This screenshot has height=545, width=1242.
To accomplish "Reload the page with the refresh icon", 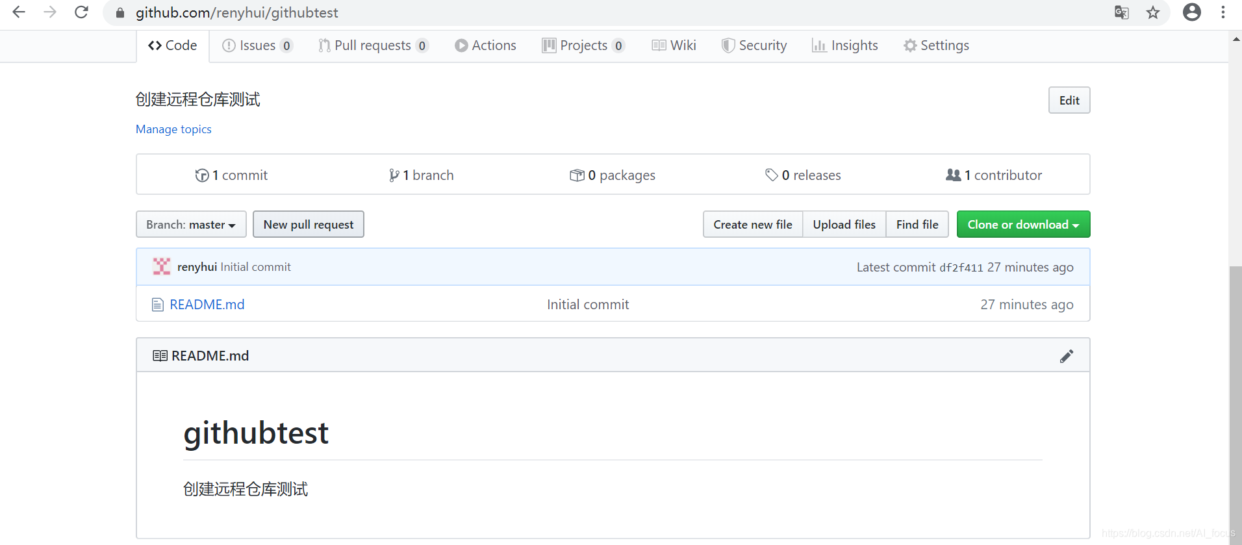I will pyautogui.click(x=81, y=12).
